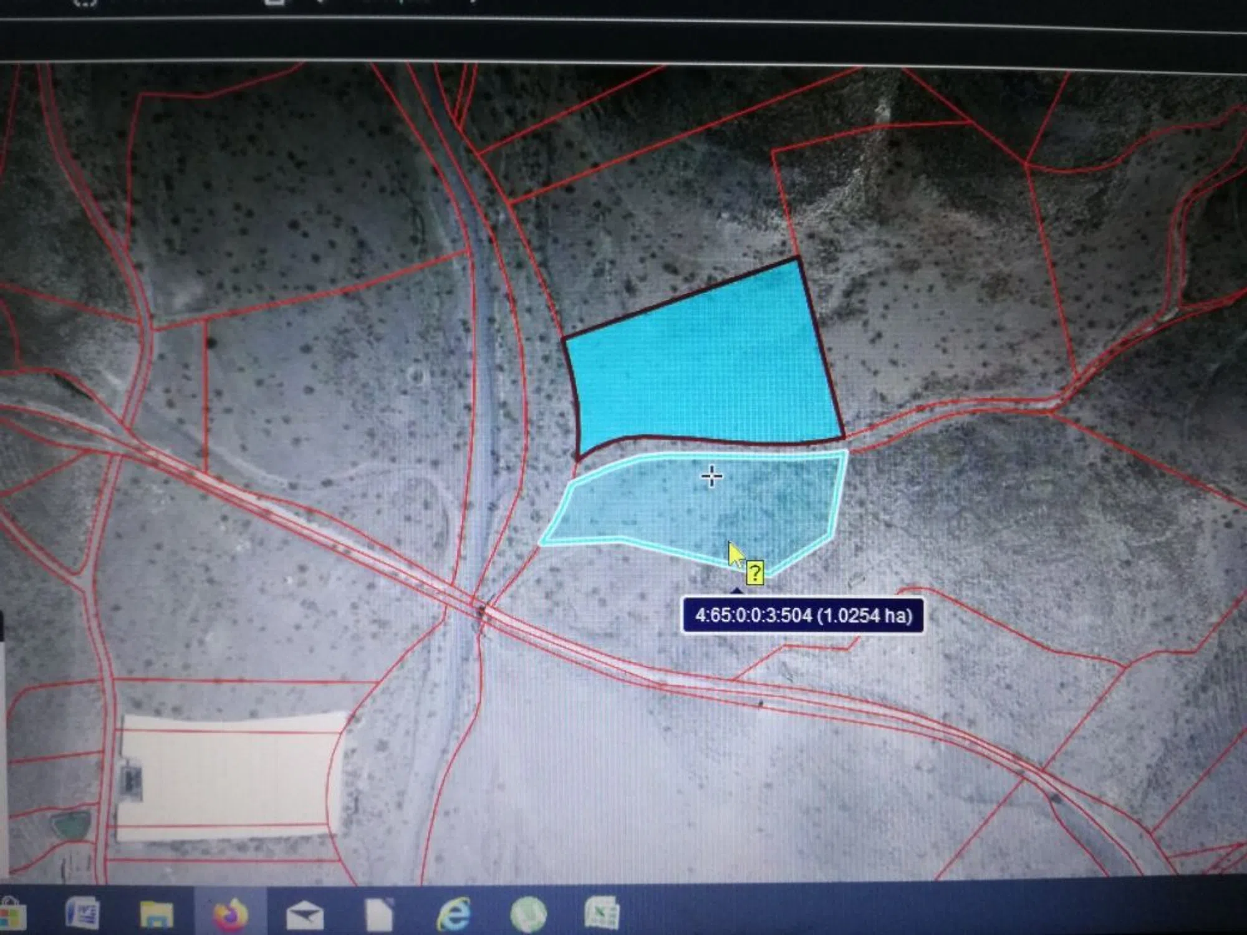The image size is (1247, 935).
Task: Click the small green pond near building
Action: tap(70, 825)
